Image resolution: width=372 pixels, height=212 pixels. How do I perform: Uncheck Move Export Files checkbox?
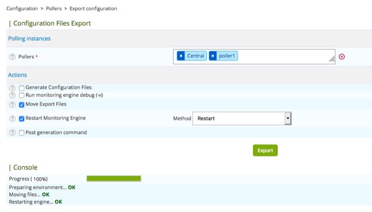(x=22, y=104)
